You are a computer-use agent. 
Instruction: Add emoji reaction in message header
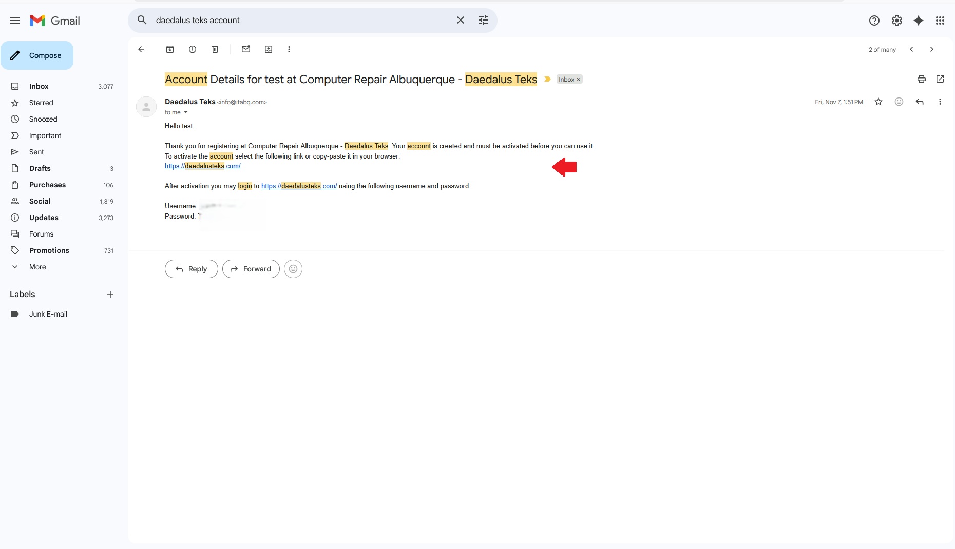click(x=899, y=102)
